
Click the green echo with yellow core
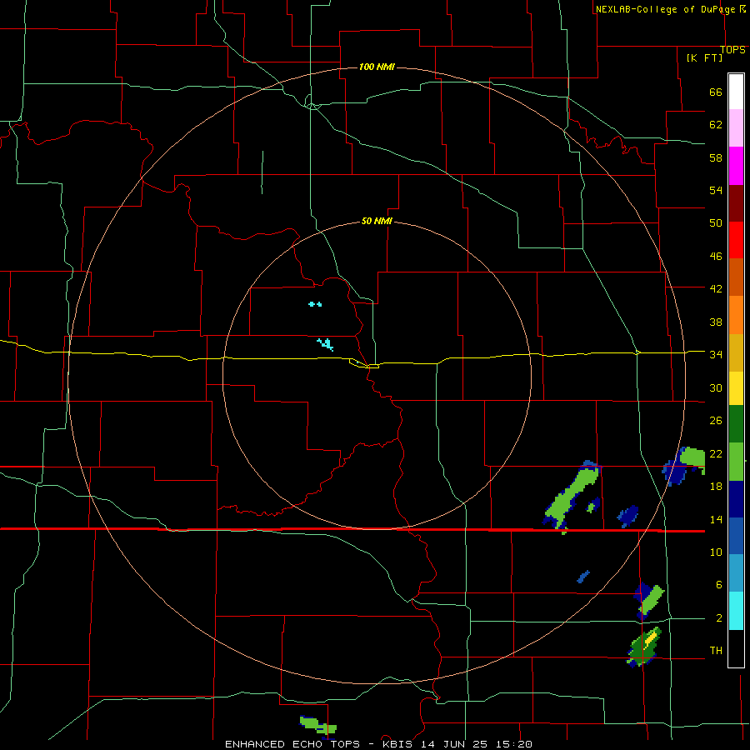point(644,646)
